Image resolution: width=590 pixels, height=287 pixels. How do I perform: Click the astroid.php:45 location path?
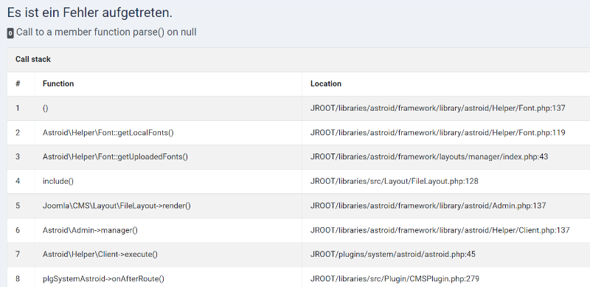point(393,255)
